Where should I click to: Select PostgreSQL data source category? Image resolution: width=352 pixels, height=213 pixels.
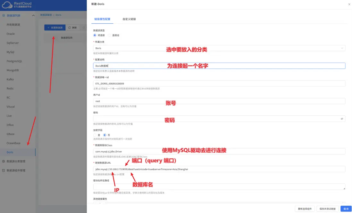14,61
